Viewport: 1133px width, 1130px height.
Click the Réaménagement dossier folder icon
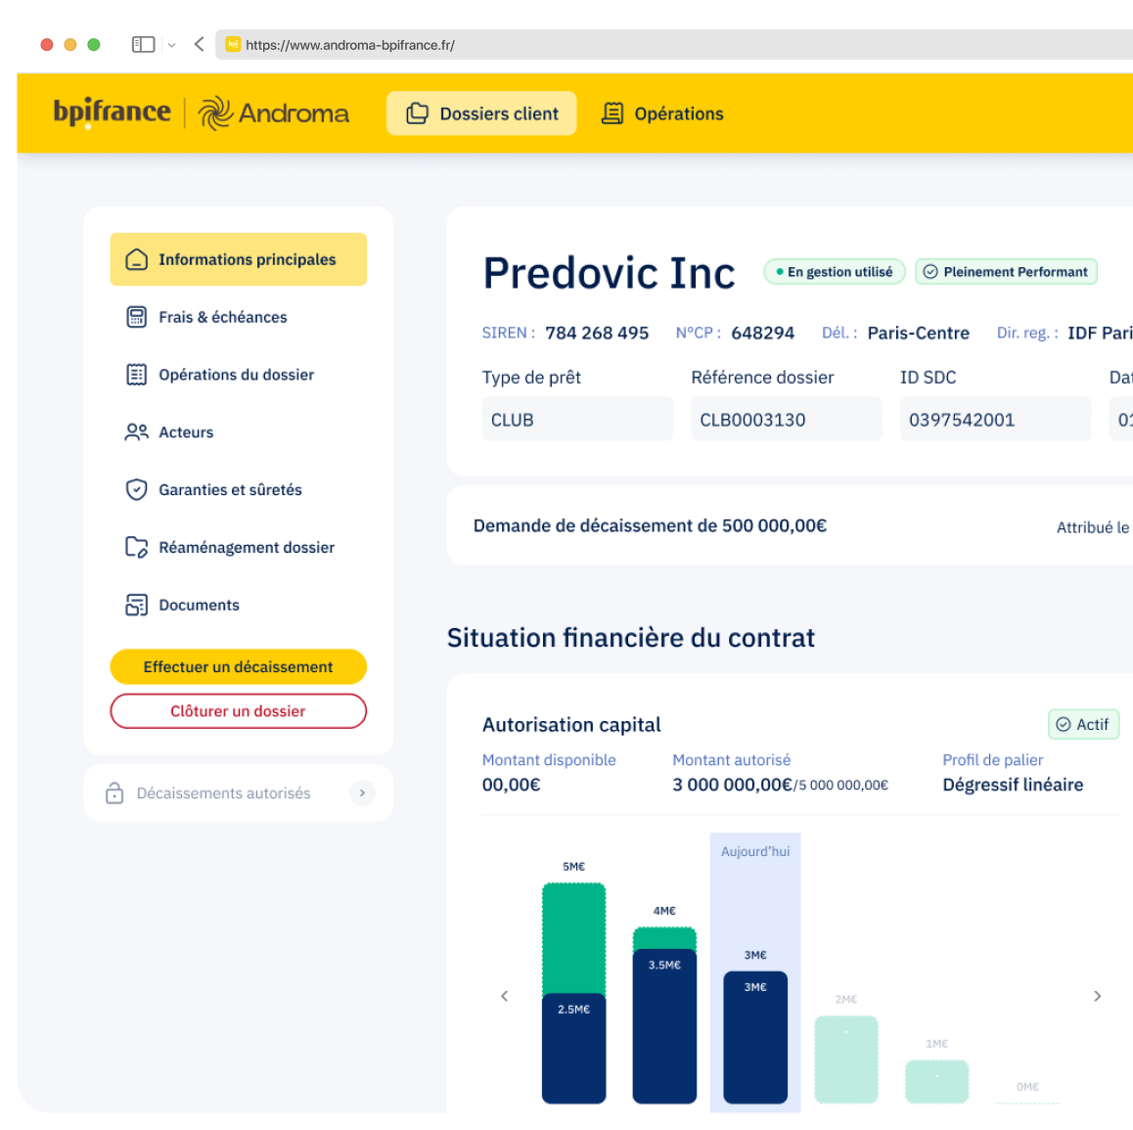coord(137,547)
